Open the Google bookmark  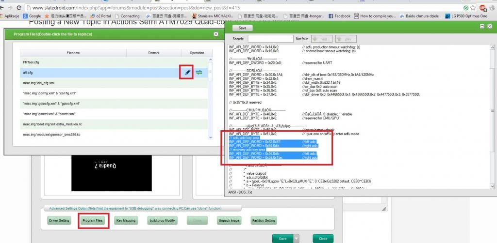click(32, 16)
